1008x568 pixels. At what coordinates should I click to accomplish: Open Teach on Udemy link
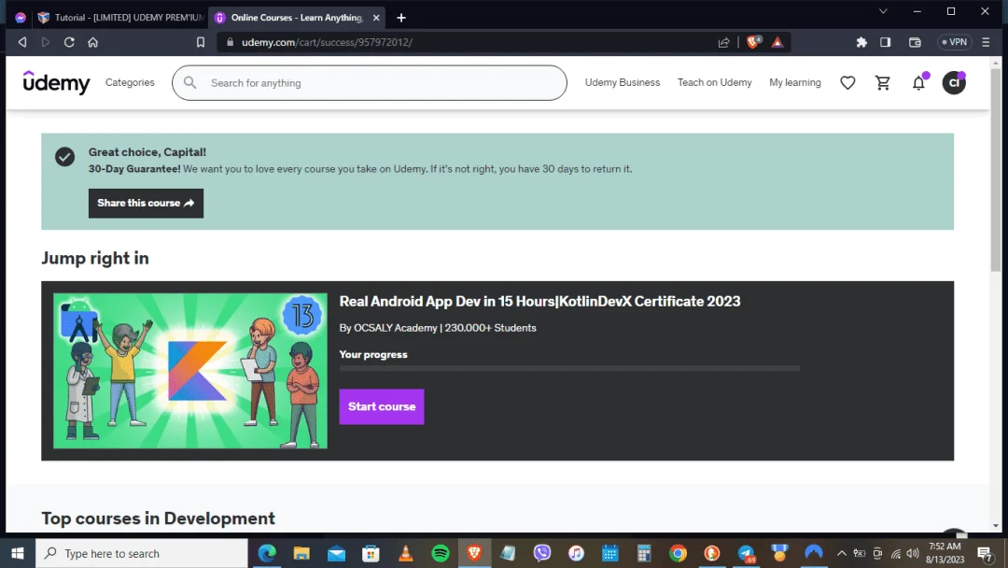[714, 82]
